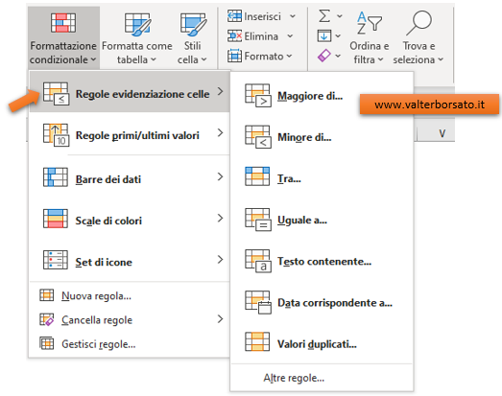Expand Regole primi/ultimi valori submenu arrow

point(220,132)
